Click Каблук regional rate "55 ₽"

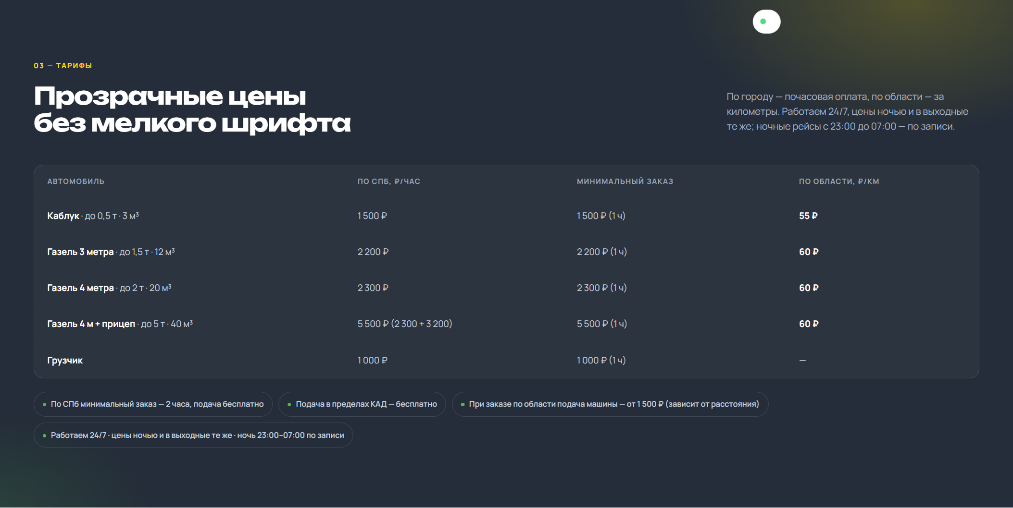click(x=808, y=216)
